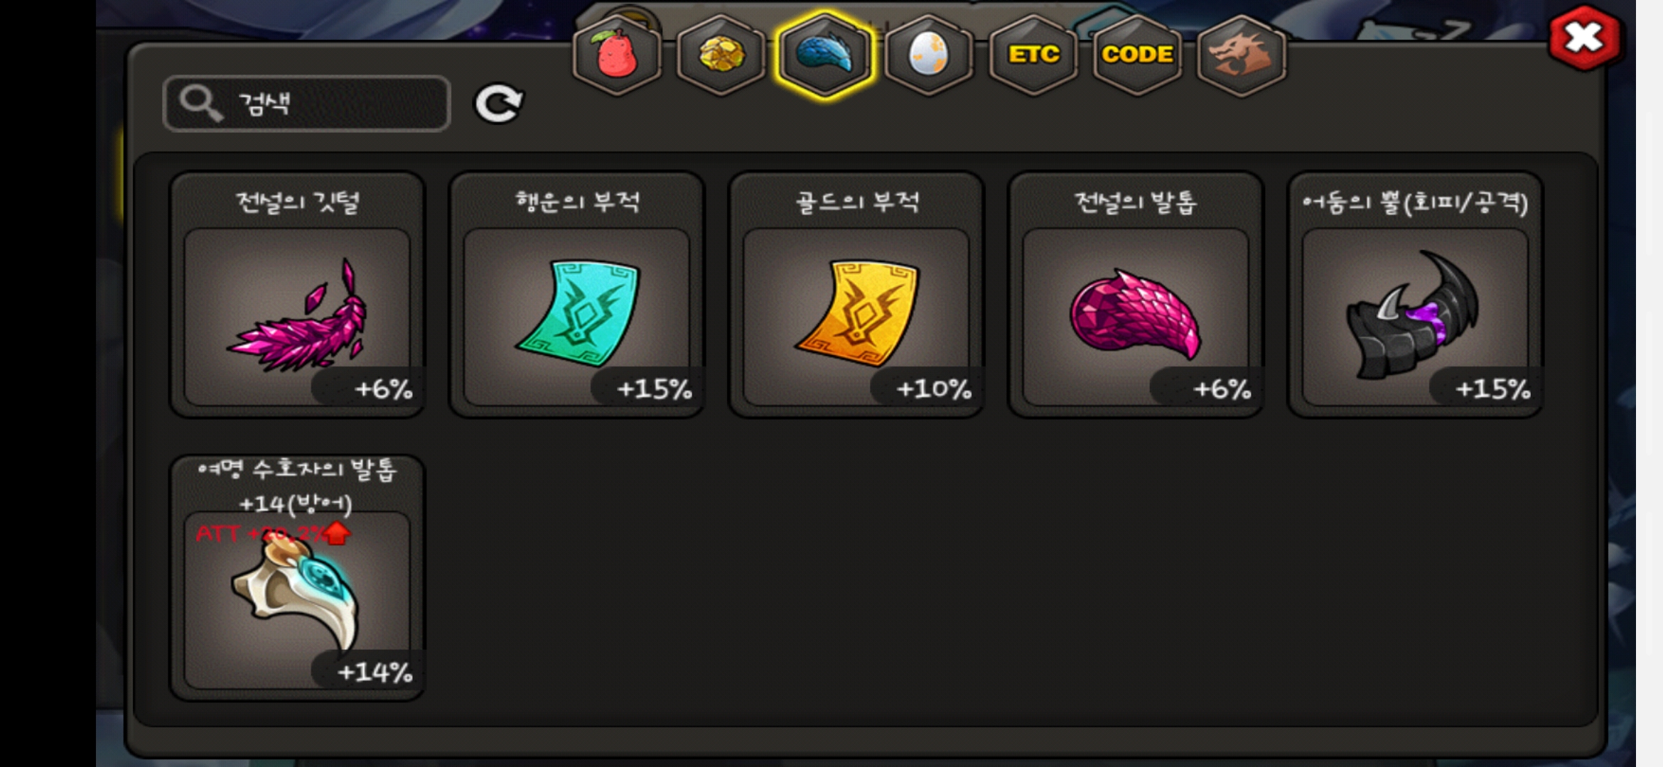Select the 여명 수호자의 발톱 claw item
The width and height of the screenshot is (1663, 767).
[297, 578]
